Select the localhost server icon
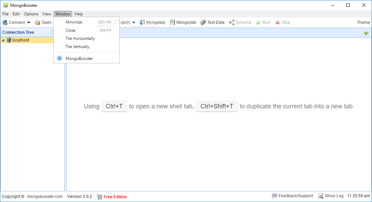This screenshot has width=372, height=202. [9, 40]
